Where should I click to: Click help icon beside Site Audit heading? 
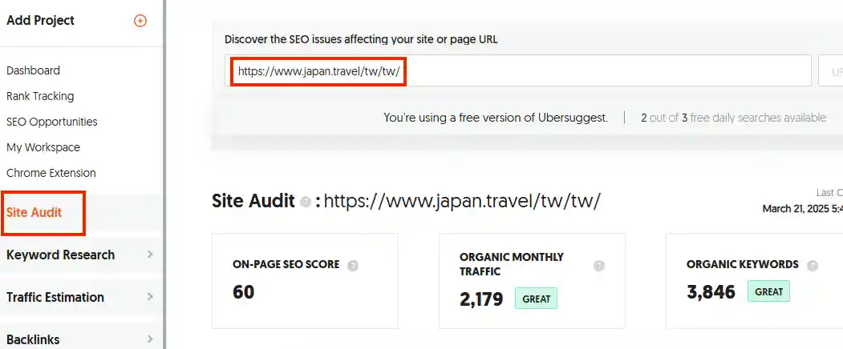(x=305, y=202)
